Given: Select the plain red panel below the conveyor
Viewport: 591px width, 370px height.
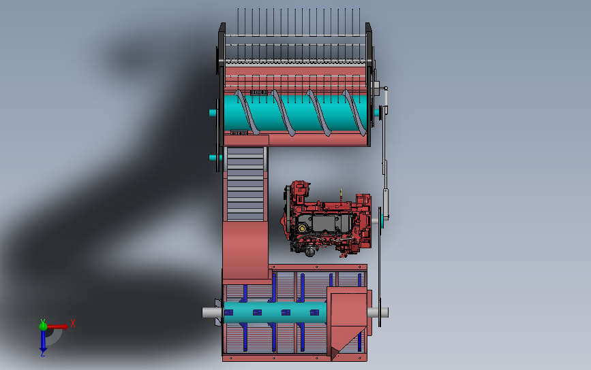Looking at the screenshot, I should (245, 250).
